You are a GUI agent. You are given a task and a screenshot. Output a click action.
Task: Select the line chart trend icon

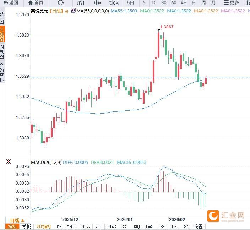click(81, 3)
